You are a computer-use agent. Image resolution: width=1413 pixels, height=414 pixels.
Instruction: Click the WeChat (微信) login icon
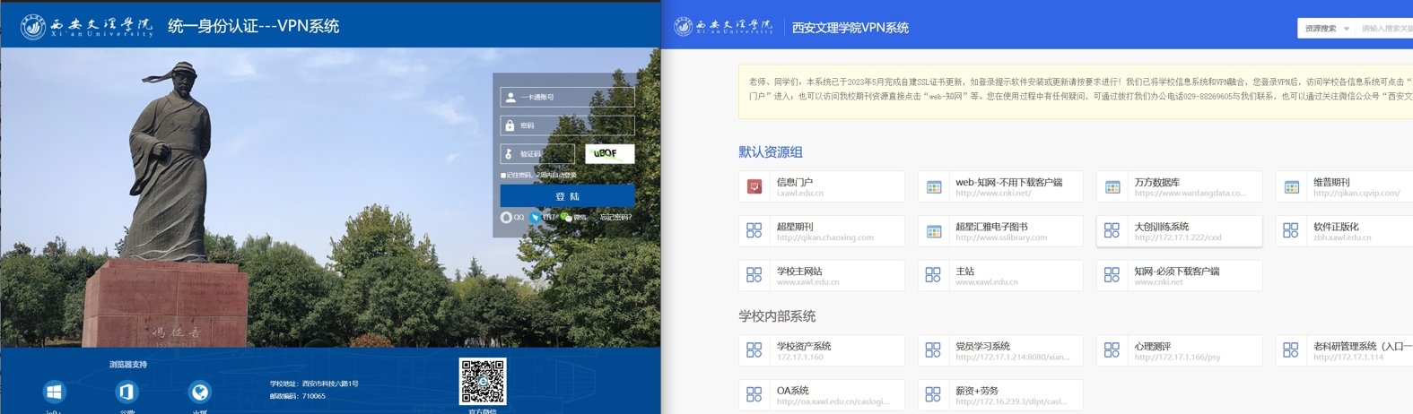click(566, 218)
